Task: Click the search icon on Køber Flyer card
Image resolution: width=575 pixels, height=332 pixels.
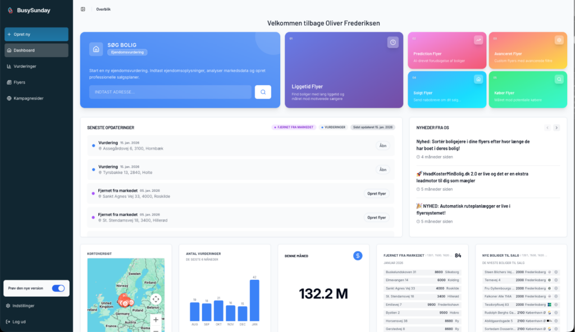Action: 559,79
